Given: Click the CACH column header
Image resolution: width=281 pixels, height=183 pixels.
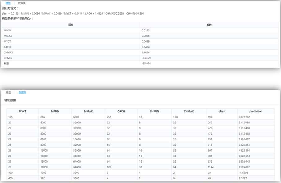Looking at the screenshot, I should click(121, 111).
